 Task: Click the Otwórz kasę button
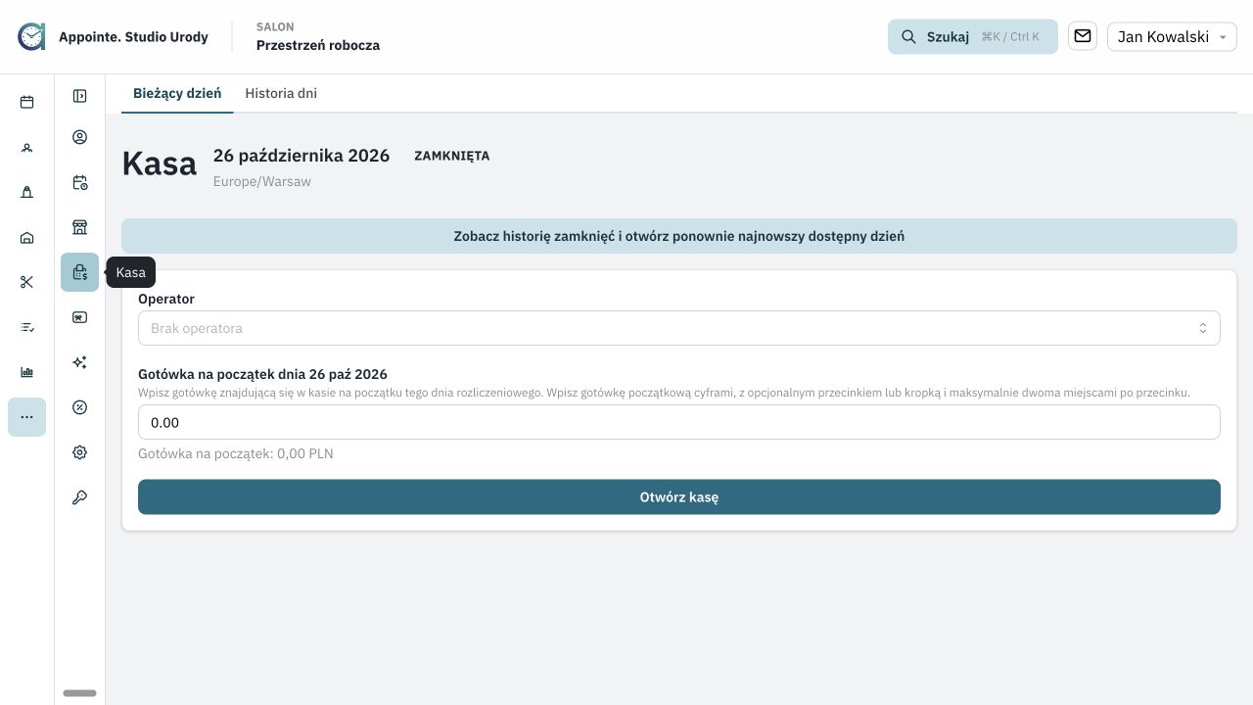pos(679,496)
